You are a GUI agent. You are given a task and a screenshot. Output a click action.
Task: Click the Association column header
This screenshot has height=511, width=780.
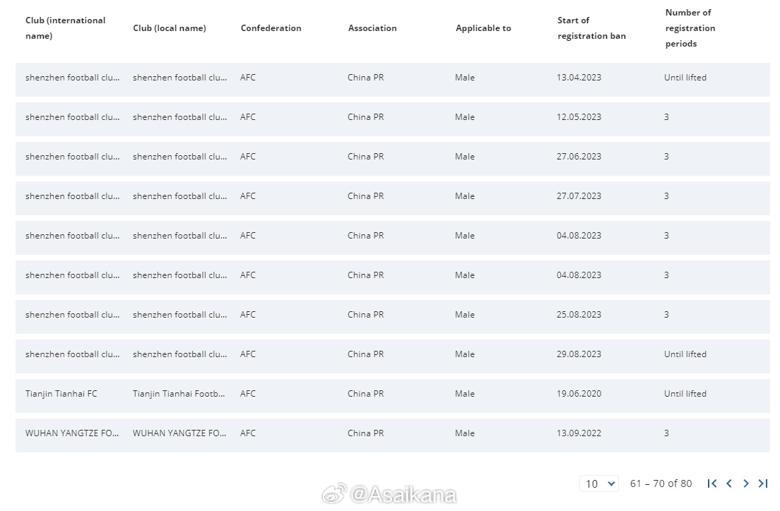372,28
